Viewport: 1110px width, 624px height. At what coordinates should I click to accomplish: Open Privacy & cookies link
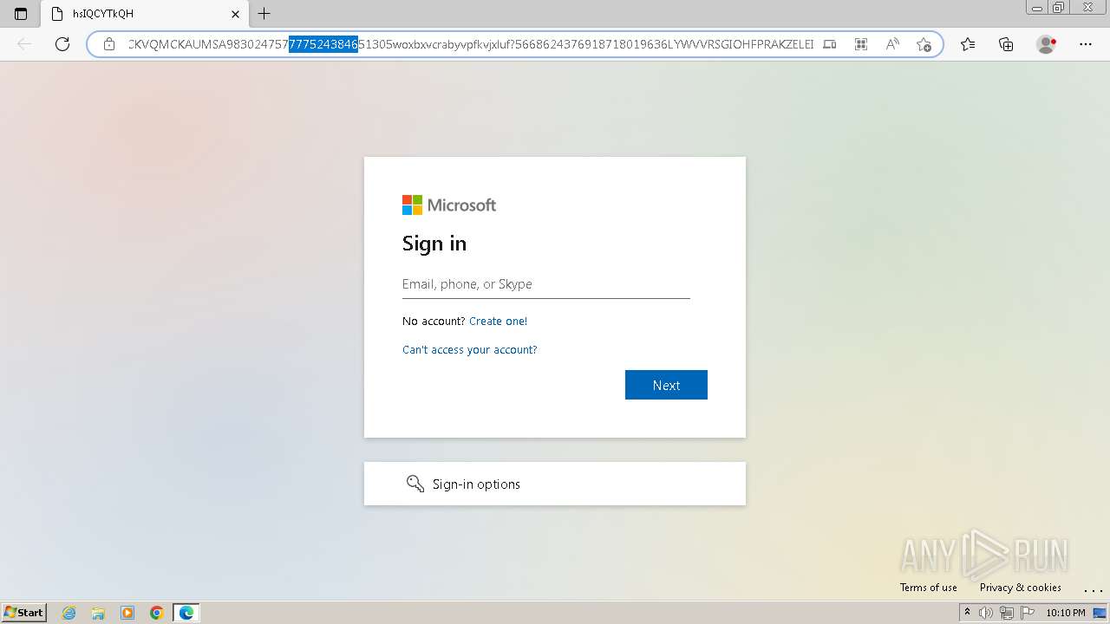click(x=1021, y=588)
